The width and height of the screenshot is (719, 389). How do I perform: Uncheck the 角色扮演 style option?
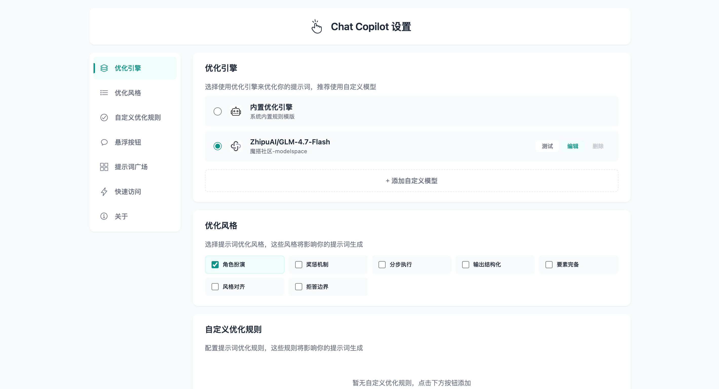click(x=215, y=265)
